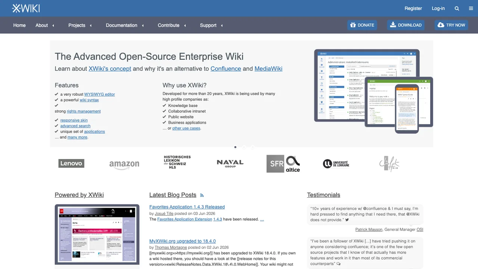Viewport: 478px width, 269px height.
Task: Follow the WYSIWYG editor link
Action: pyautogui.click(x=100, y=95)
